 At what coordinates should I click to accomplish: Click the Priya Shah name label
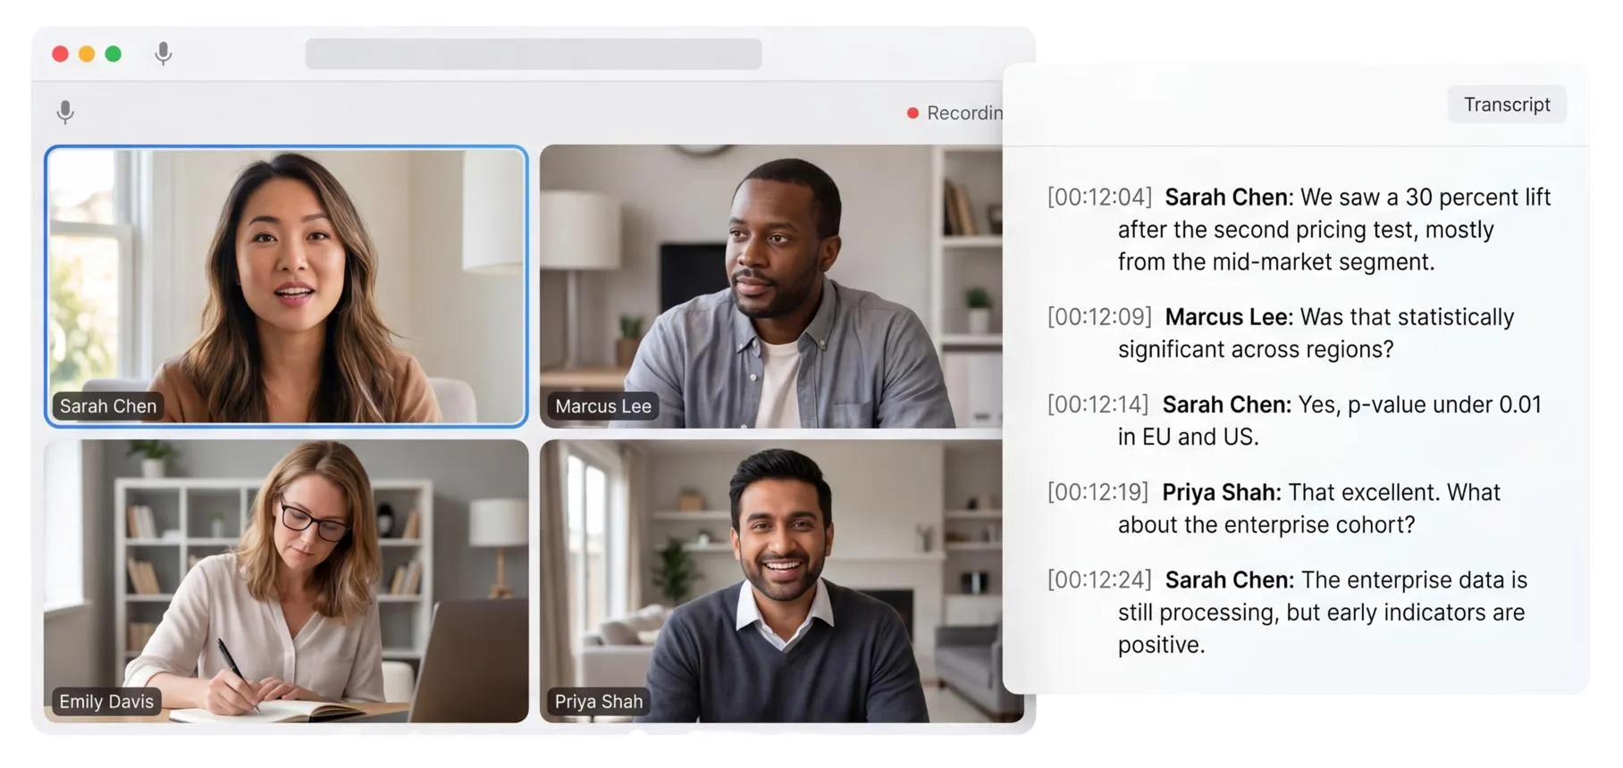599,702
